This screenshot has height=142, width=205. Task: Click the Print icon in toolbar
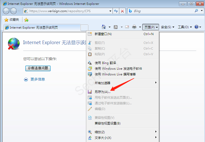[x=134, y=27]
